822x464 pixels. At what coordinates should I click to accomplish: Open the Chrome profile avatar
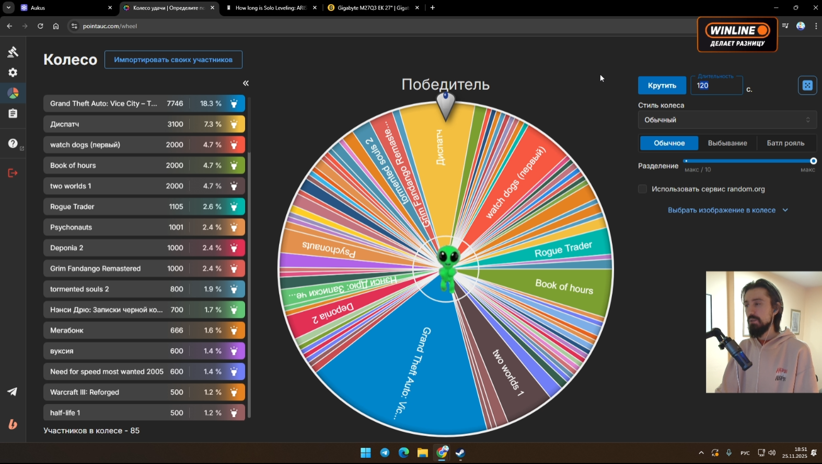point(801,26)
